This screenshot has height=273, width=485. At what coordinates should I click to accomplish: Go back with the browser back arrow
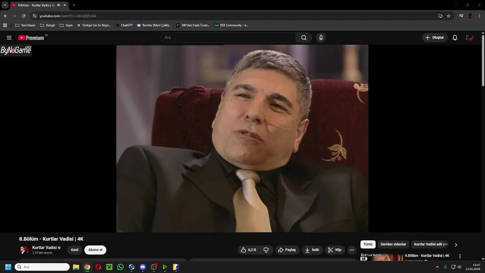tap(5, 16)
